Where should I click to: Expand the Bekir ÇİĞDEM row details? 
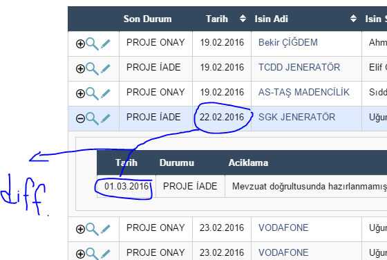click(x=80, y=44)
